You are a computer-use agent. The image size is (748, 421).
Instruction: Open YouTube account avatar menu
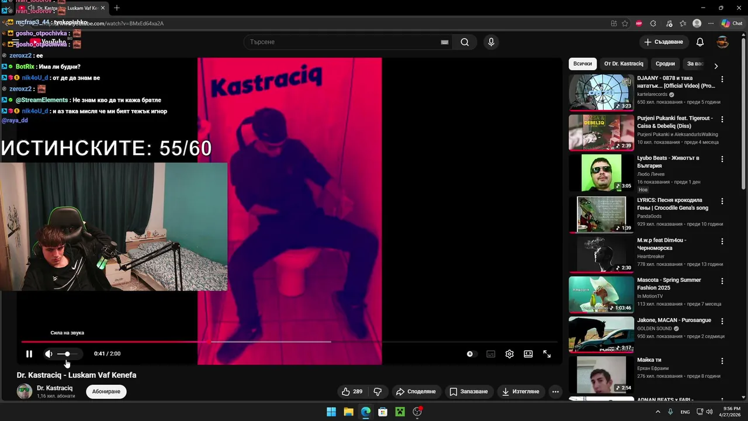click(x=723, y=42)
